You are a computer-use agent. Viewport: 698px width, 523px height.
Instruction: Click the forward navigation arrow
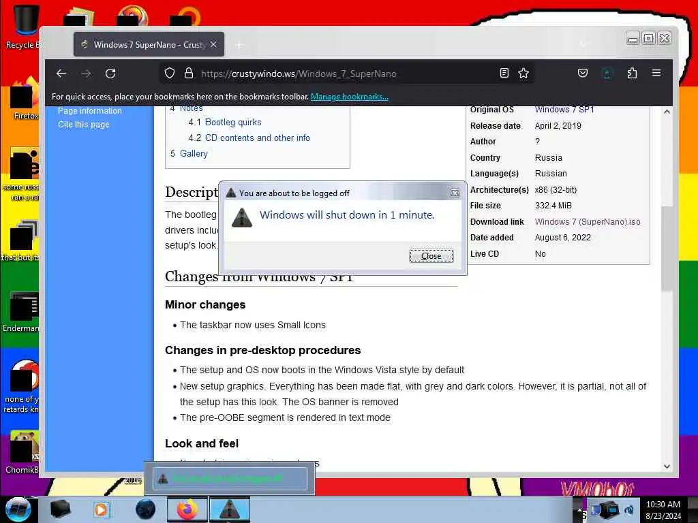pos(86,74)
